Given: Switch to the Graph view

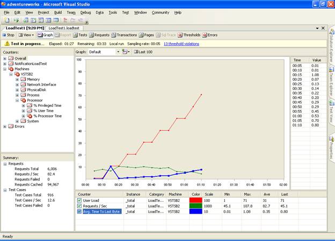Looking at the screenshot, I should (x=45, y=35).
